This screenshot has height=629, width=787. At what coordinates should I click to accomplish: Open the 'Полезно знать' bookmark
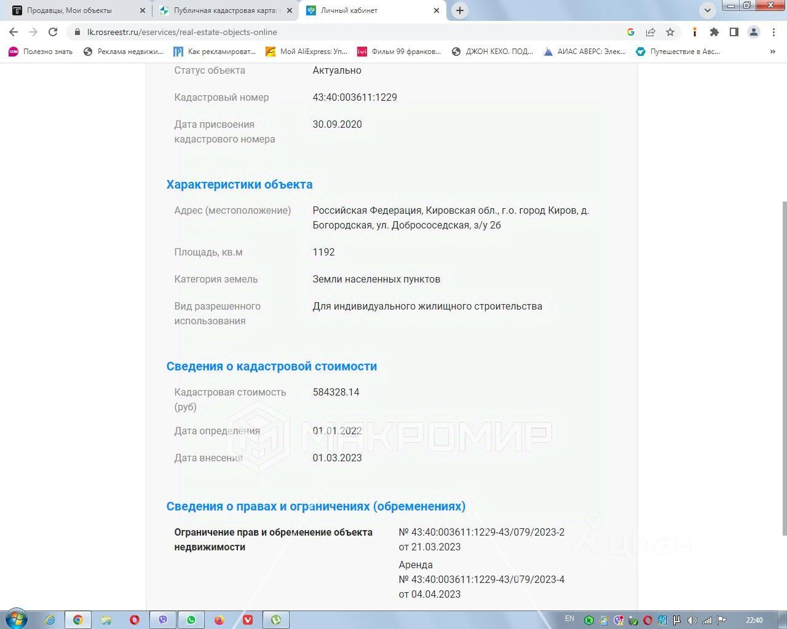[x=41, y=52]
